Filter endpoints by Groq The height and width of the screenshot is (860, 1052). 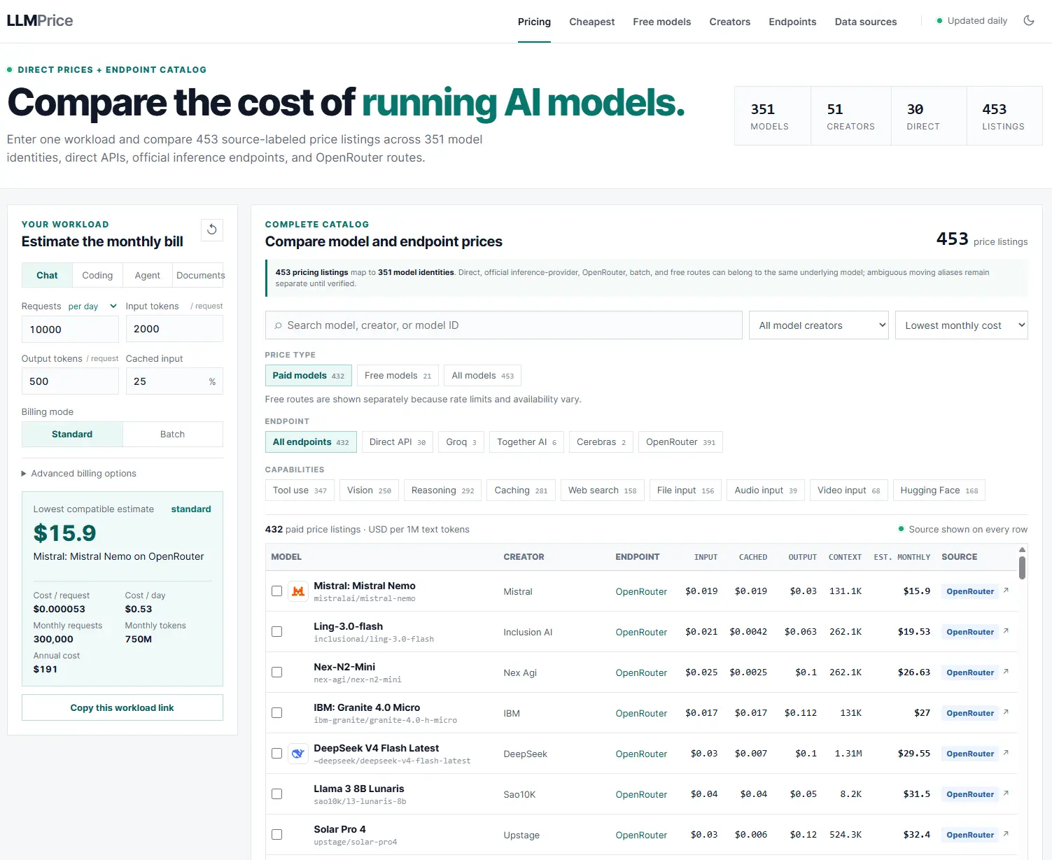[x=461, y=442]
